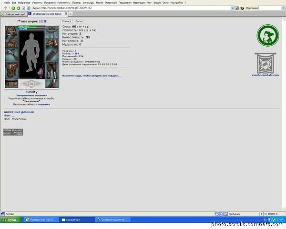Screen dimensions: 286x229
Task: Close the Информация о опа вирус tab
Action: pyautogui.click(x=66, y=14)
